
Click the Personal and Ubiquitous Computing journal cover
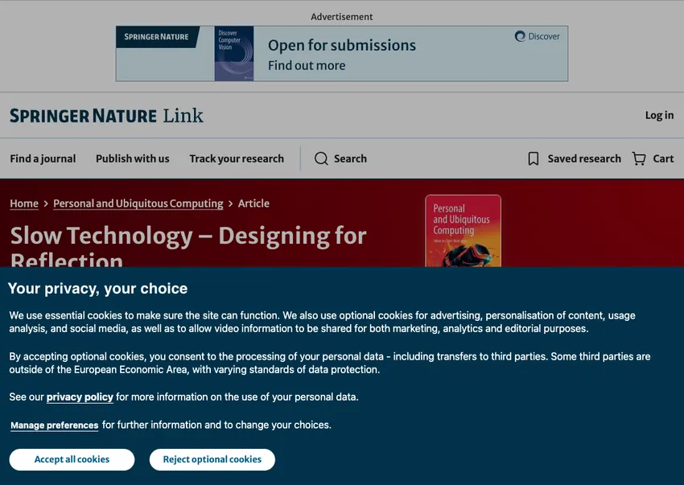click(x=464, y=231)
